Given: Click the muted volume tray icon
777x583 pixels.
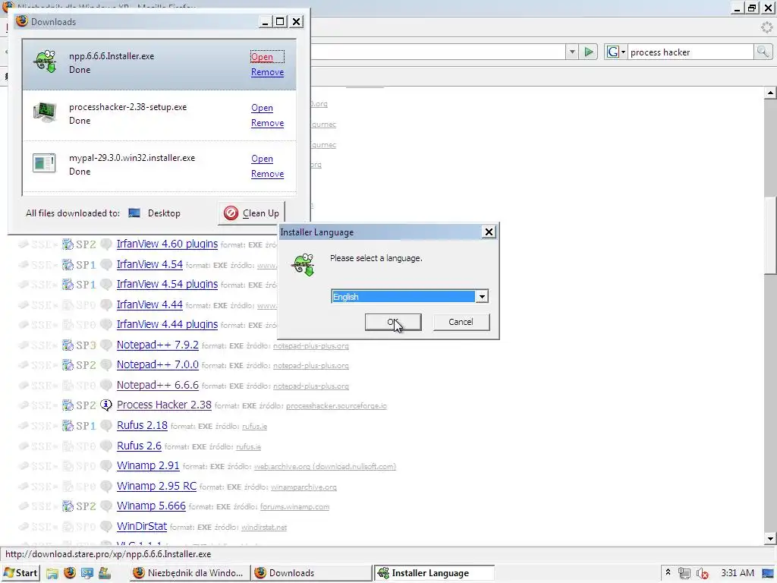Looking at the screenshot, I should tap(702, 574).
